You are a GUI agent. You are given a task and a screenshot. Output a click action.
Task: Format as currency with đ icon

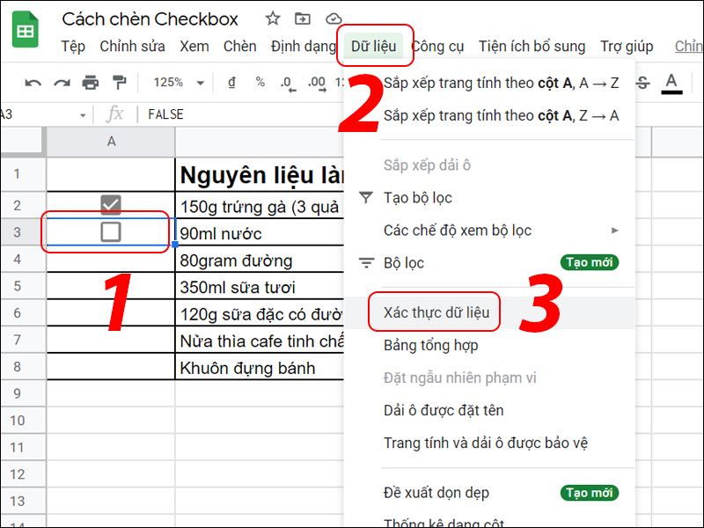point(231,82)
